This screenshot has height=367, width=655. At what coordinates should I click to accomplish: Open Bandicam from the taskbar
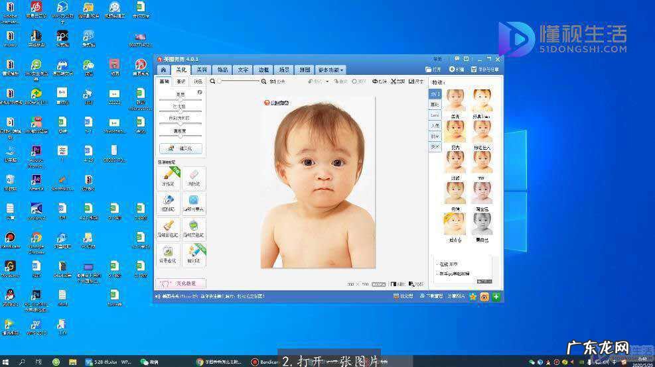coord(265,362)
